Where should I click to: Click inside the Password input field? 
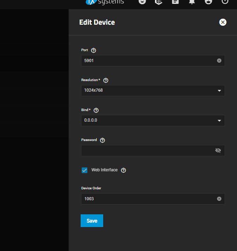pos(148,151)
